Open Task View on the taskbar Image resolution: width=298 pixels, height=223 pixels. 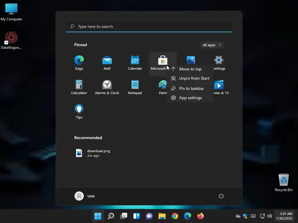point(123,216)
